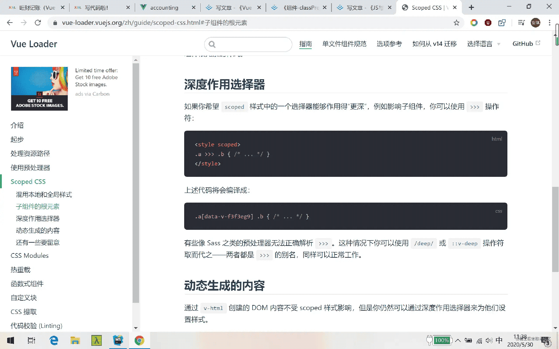
Task: Expand hidden icons chevron in system tray
Action: tap(458, 340)
